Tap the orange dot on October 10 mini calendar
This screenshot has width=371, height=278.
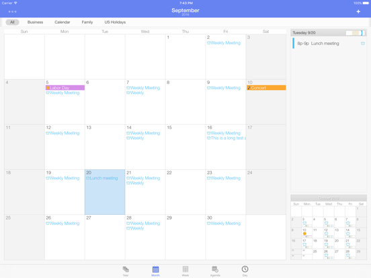[304, 234]
